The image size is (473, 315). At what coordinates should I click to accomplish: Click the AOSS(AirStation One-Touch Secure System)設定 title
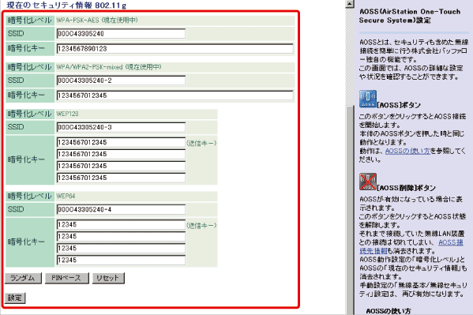pyautogui.click(x=410, y=16)
